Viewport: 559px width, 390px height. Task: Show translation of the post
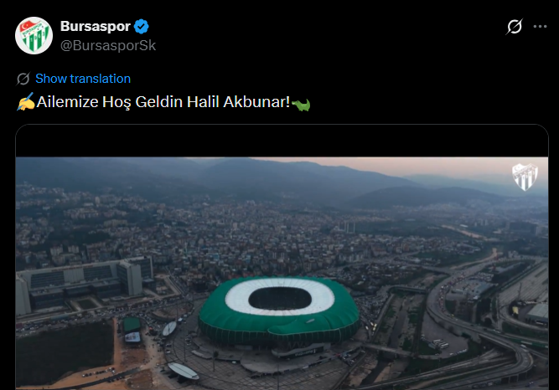pos(83,79)
